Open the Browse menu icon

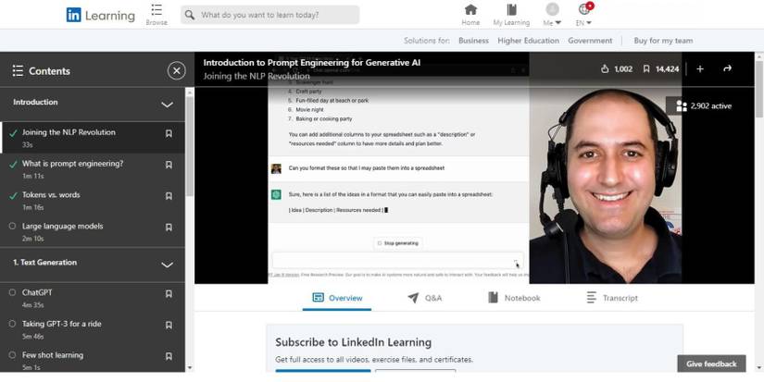tap(157, 10)
